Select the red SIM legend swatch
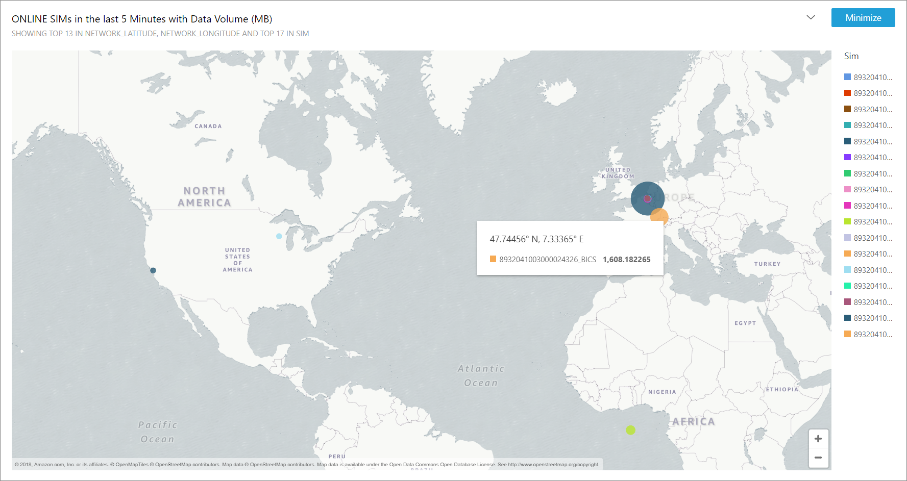 click(847, 93)
